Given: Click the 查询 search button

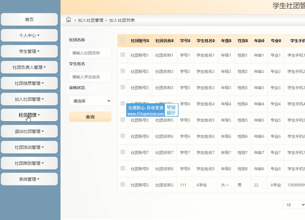Looking at the screenshot, I should [x=90, y=117].
